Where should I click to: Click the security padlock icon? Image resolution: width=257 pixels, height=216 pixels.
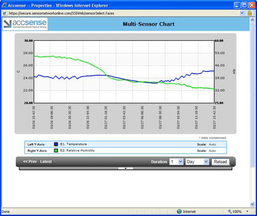click(x=250, y=13)
